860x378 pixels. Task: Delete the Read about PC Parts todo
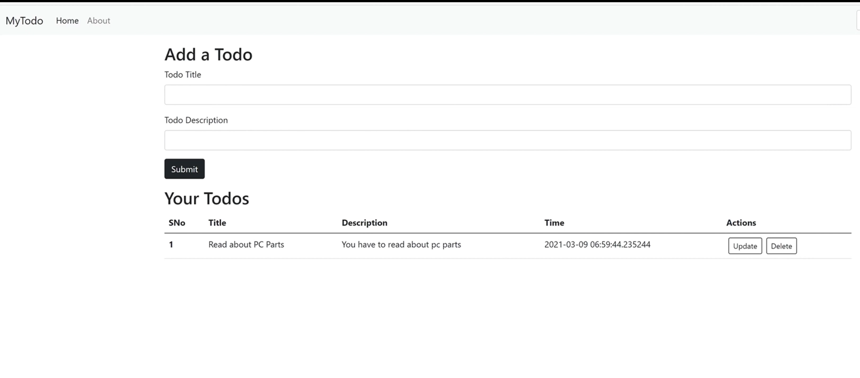(x=781, y=246)
